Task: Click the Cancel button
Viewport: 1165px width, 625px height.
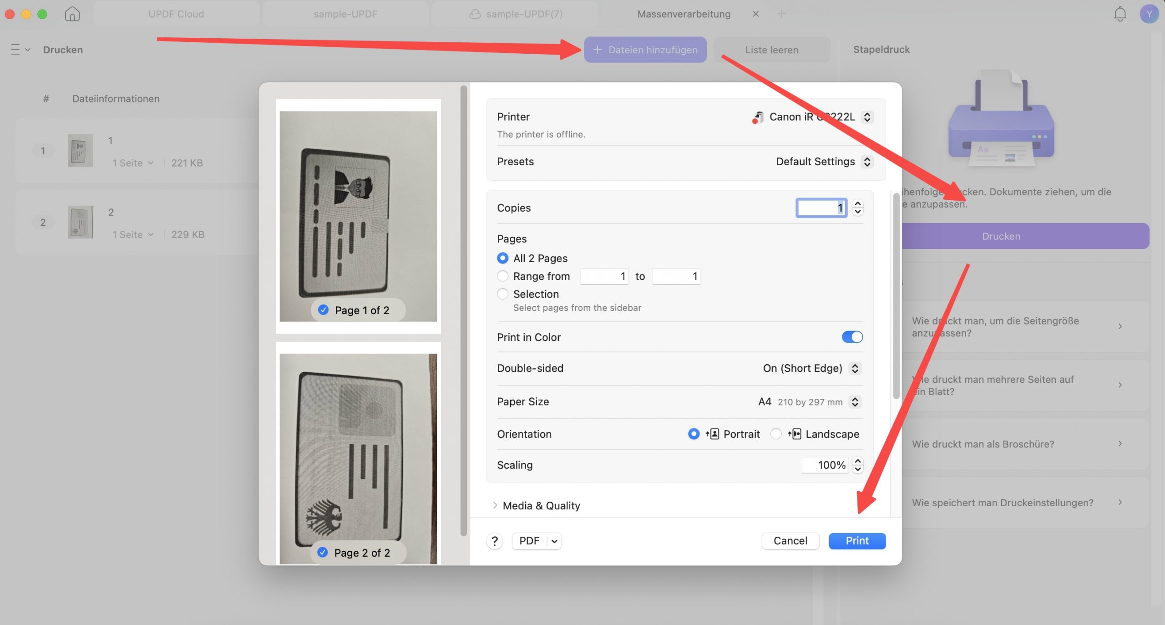Action: [790, 541]
